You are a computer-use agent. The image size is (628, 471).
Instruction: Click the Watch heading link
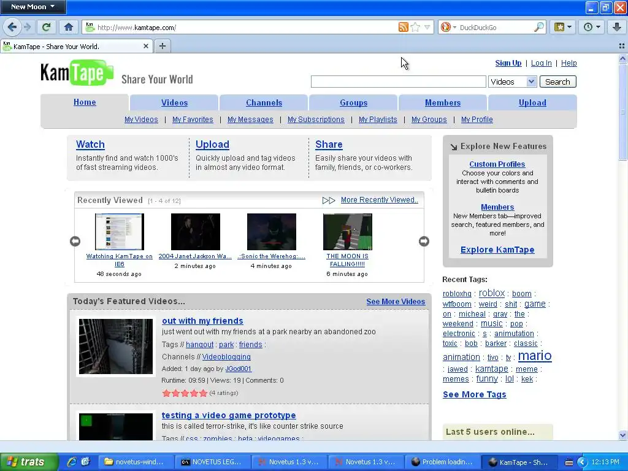pos(91,144)
